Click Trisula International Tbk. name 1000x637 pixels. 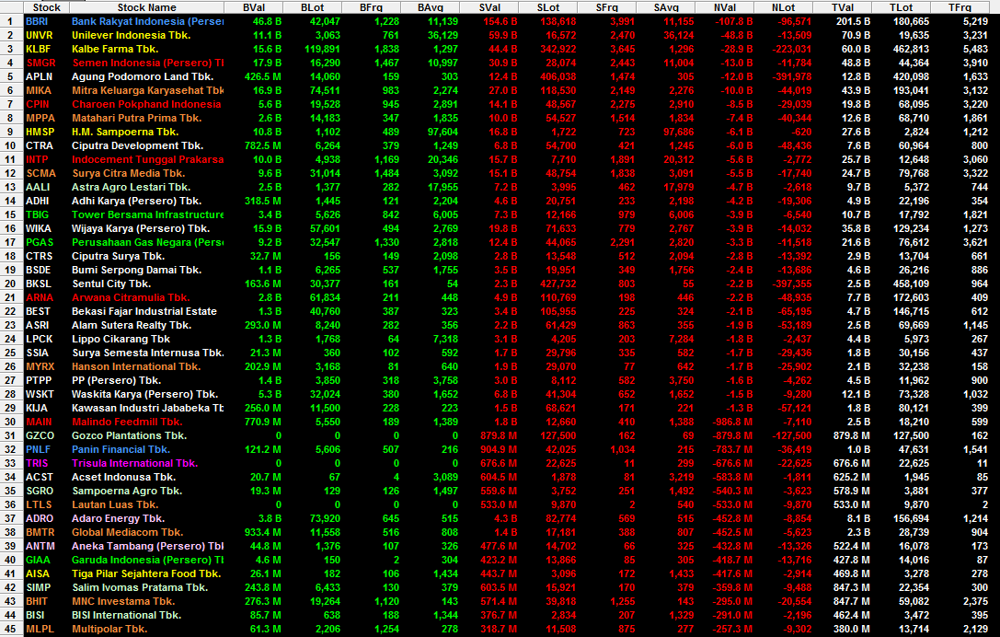(134, 463)
